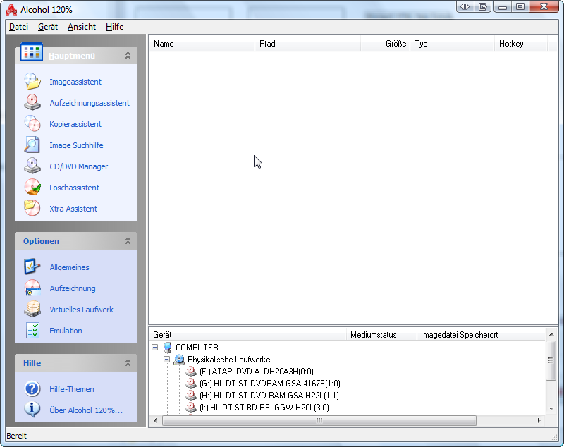Image resolution: width=564 pixels, height=447 pixels.
Task: Click the Image Suchhilfe magnifier icon
Action: point(32,145)
